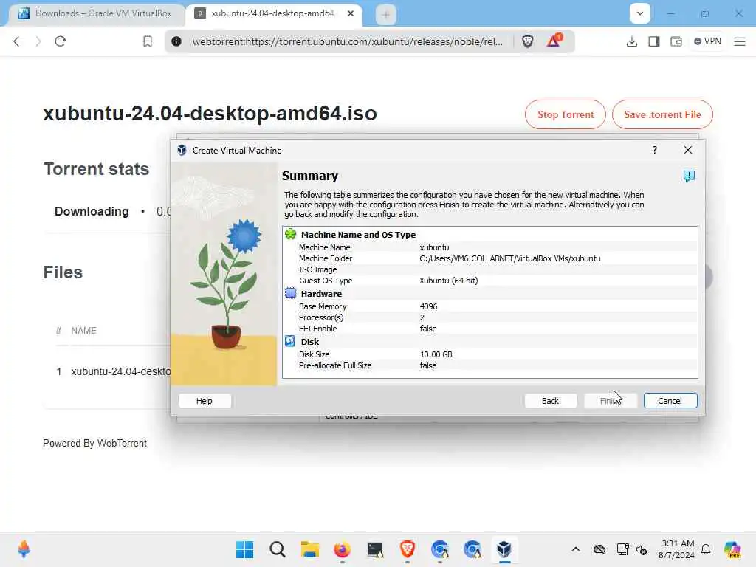Image resolution: width=756 pixels, height=567 pixels.
Task: Click the browser back arrow
Action: click(16, 41)
